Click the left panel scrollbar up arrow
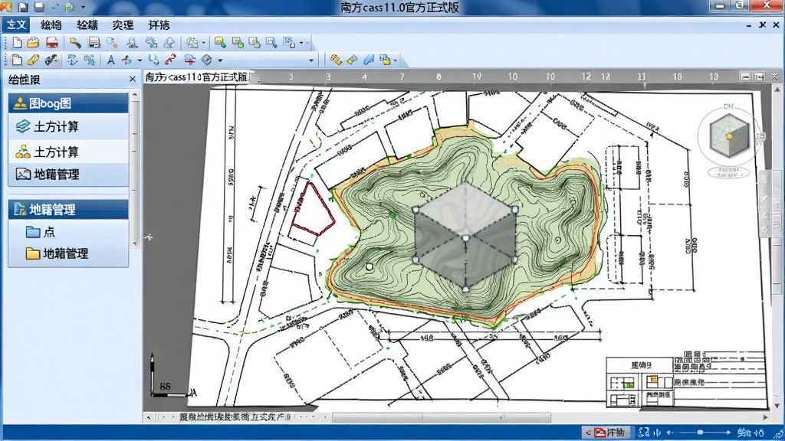 pos(135,94)
